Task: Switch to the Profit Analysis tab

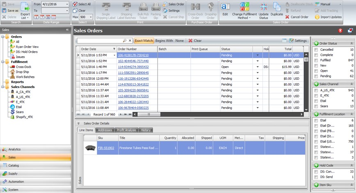Action: tap(126, 130)
